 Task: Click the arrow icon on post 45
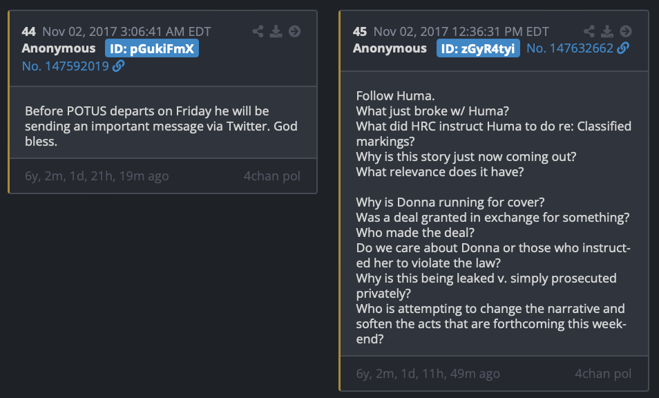pyautogui.click(x=626, y=32)
